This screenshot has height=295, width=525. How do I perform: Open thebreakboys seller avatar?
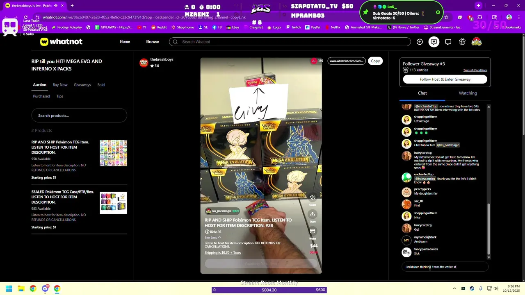tap(144, 62)
